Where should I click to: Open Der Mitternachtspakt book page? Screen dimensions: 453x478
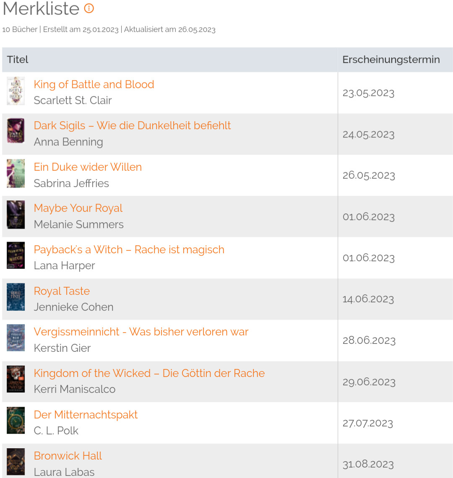click(x=86, y=415)
